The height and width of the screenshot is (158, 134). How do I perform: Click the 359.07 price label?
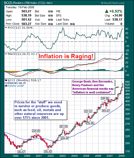[106, 111]
